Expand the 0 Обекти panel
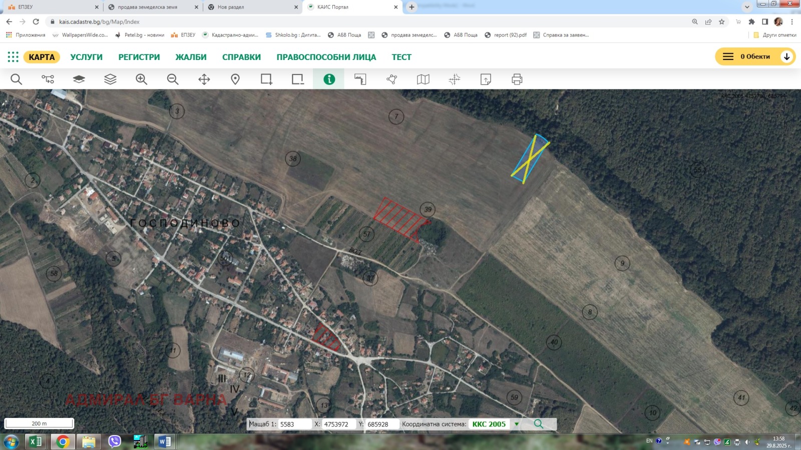Image resolution: width=801 pixels, height=450 pixels. click(785, 56)
